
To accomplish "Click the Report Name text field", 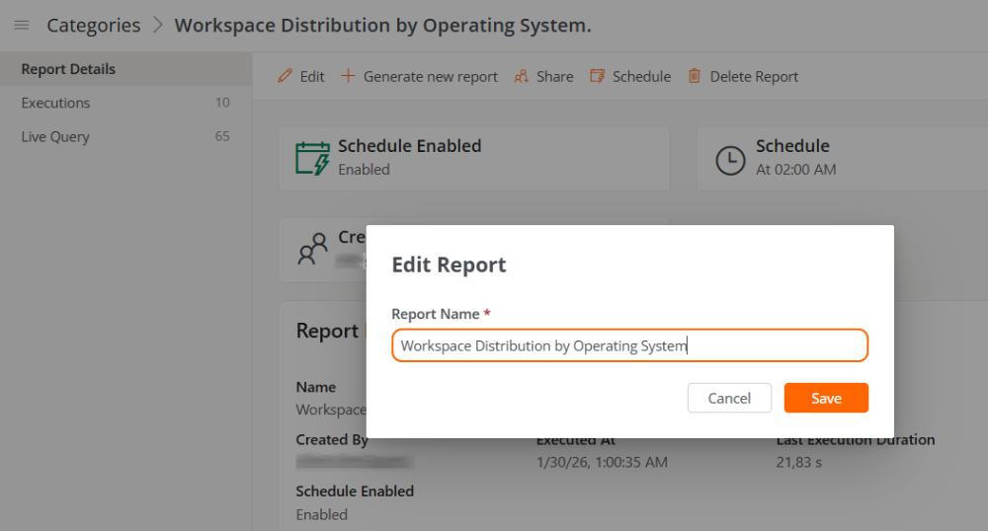I will point(629,345).
